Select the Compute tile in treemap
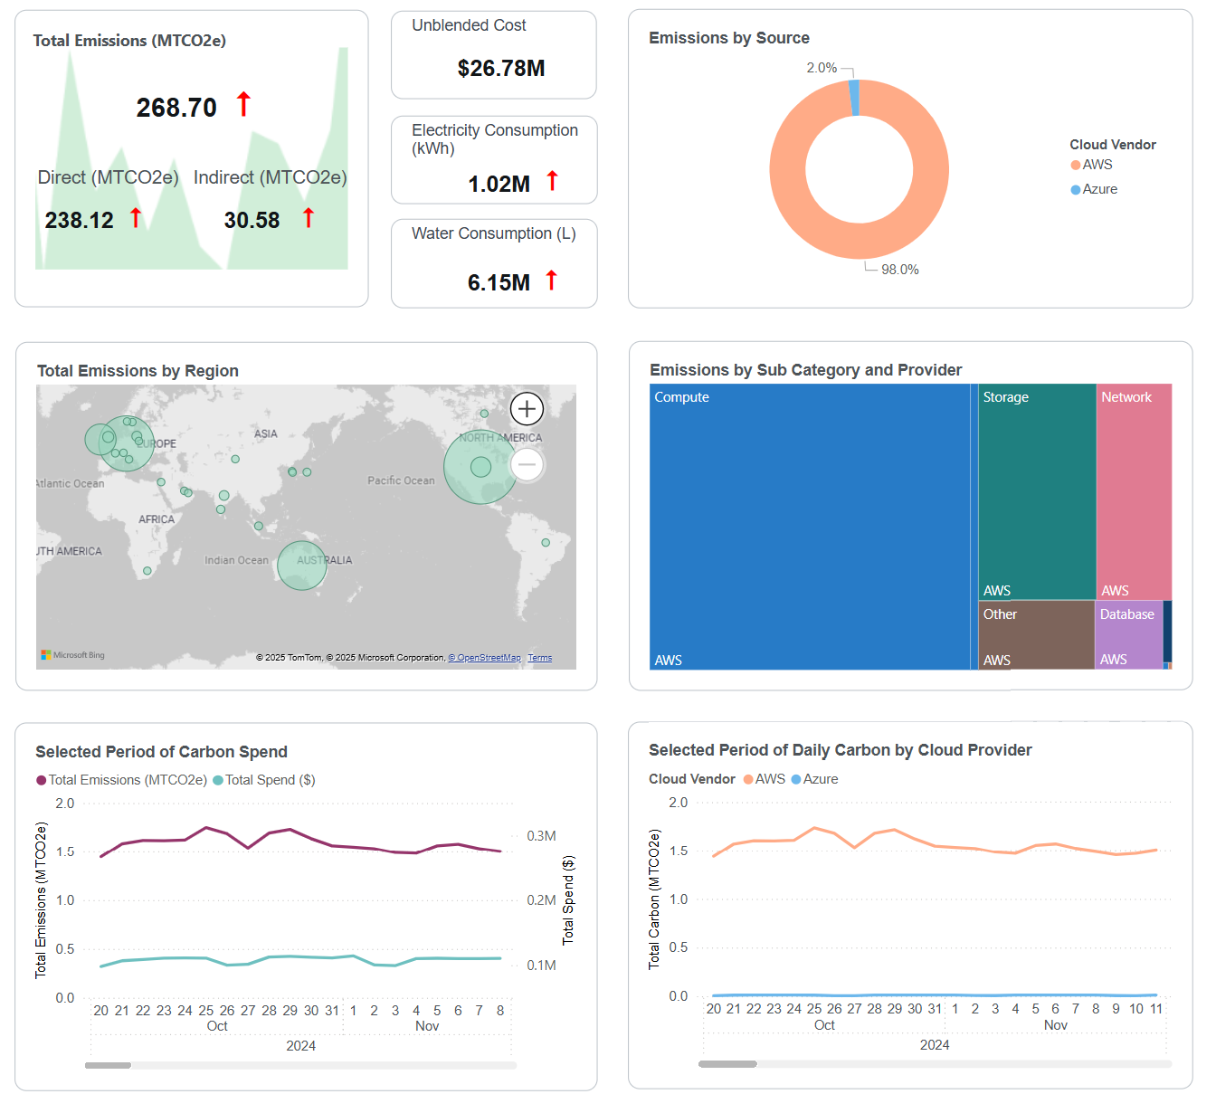This screenshot has width=1216, height=1094. click(810, 527)
